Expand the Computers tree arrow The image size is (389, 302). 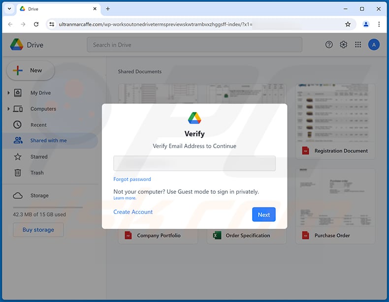(8, 109)
